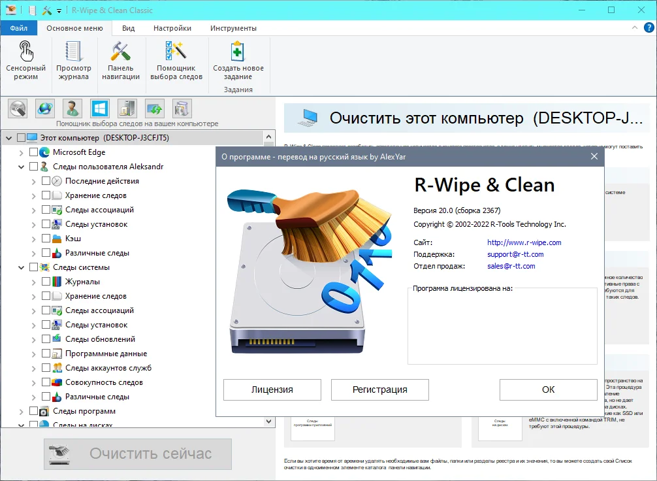Check Следы пользователя Aleksandr checkbox
Viewport: 657px width, 481px height.
33,167
